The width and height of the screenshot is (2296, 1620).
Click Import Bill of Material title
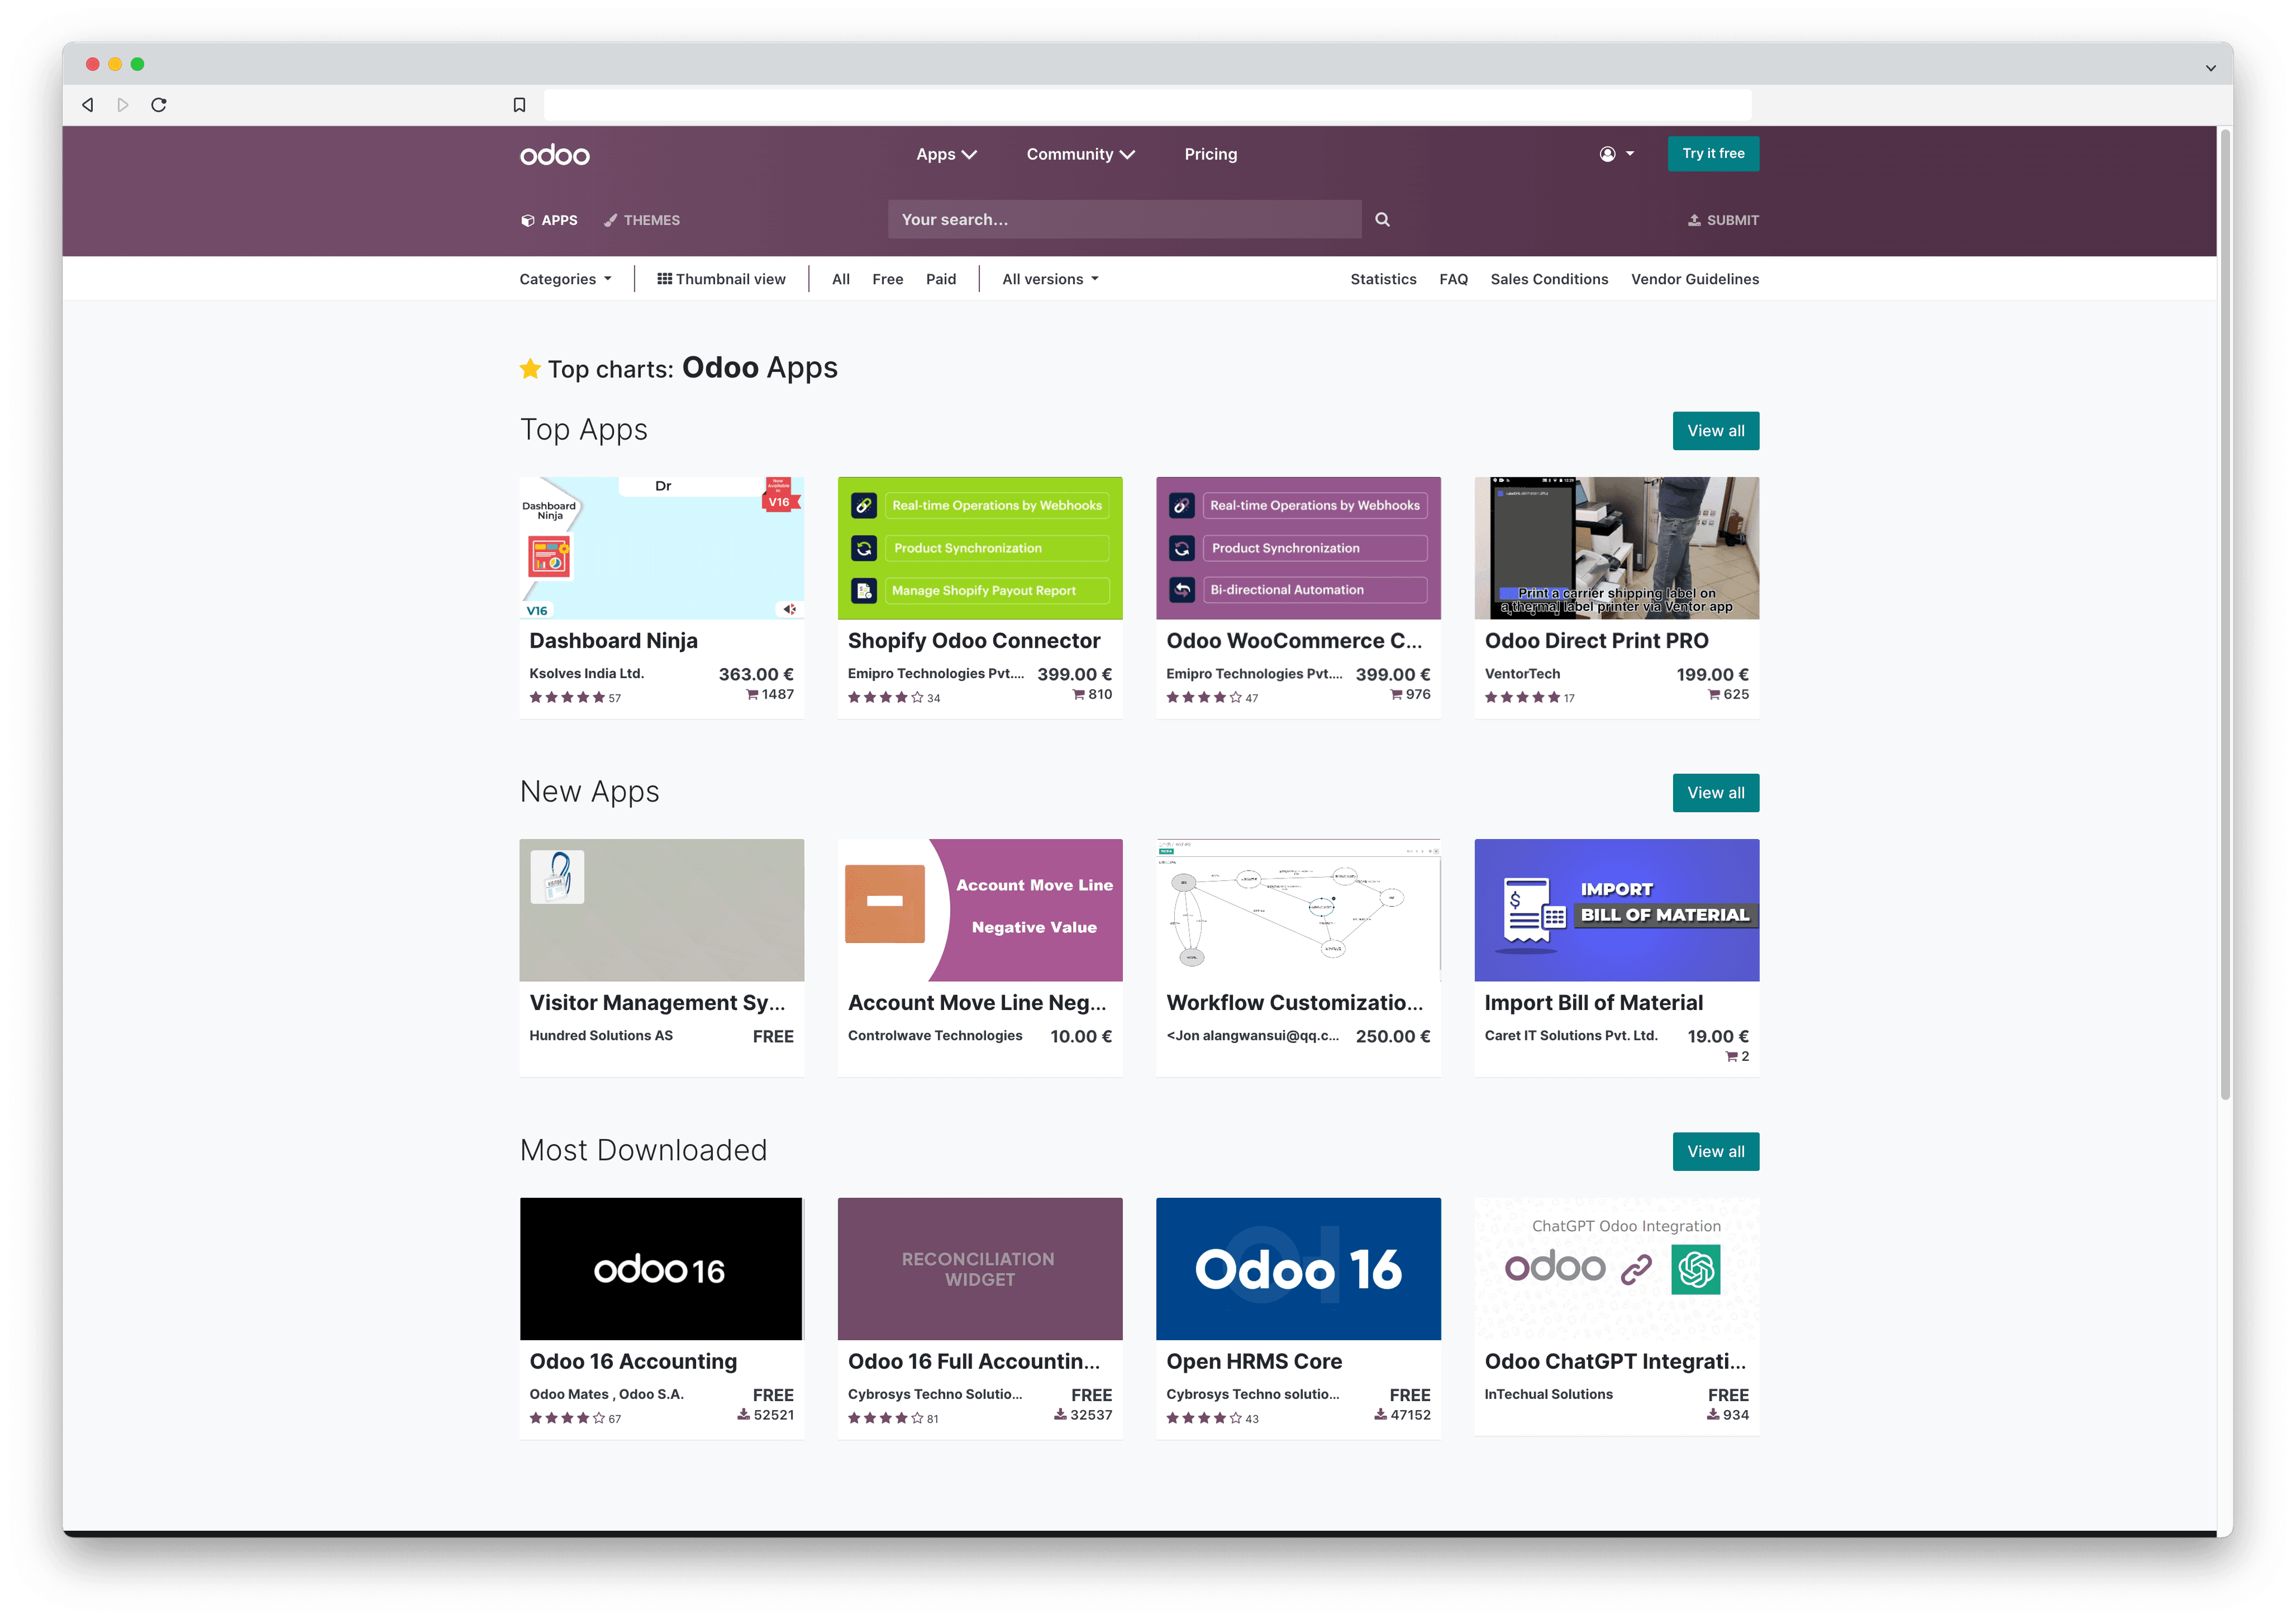pos(1593,1003)
